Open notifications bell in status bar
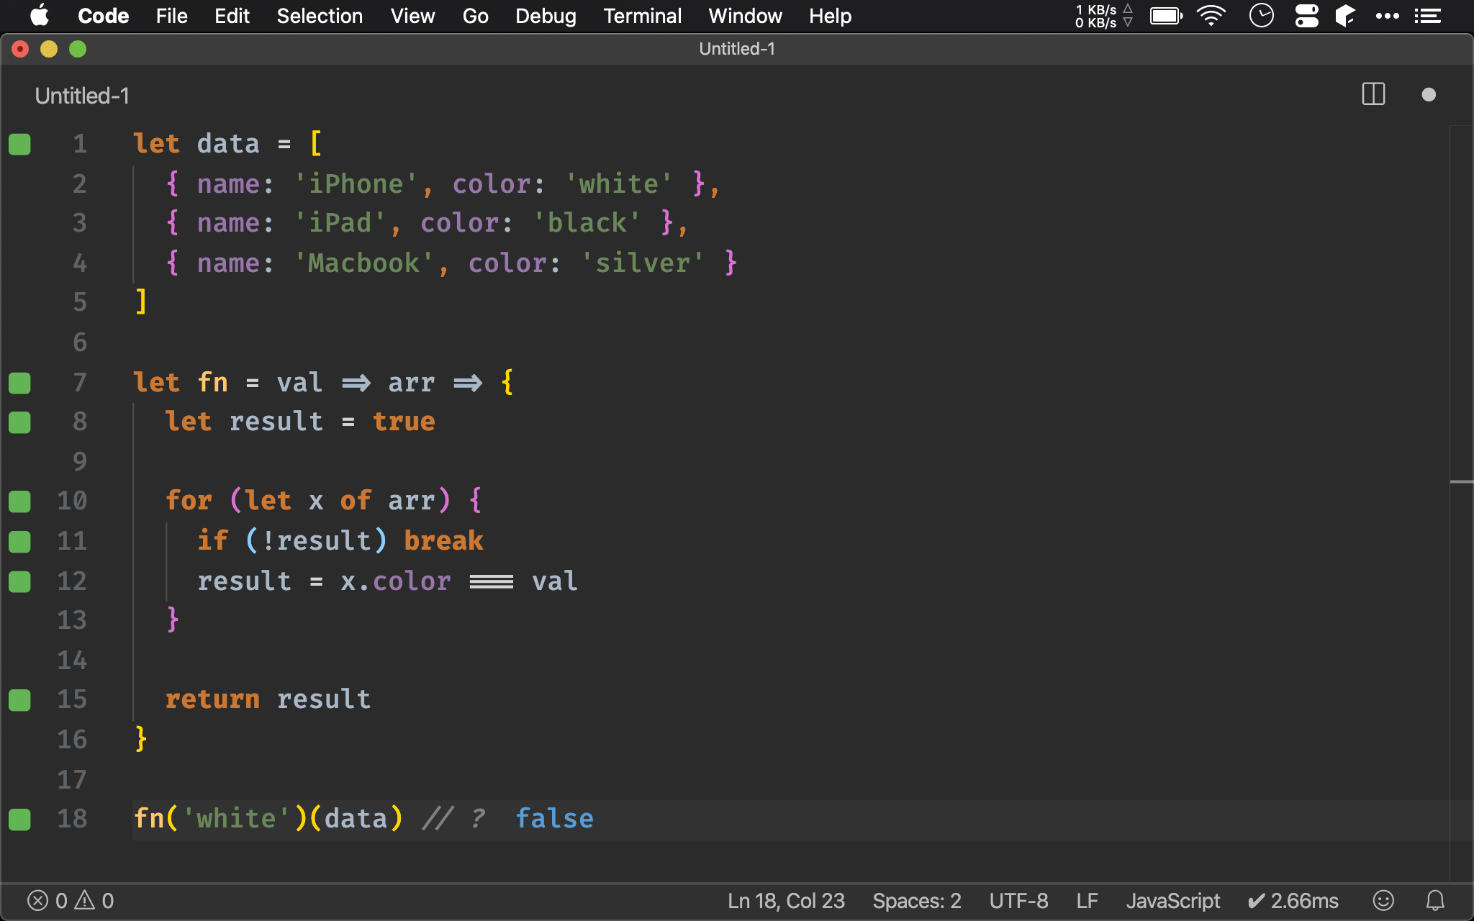This screenshot has width=1474, height=921. pyautogui.click(x=1435, y=900)
